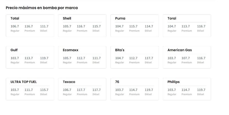Click Phillips Diésel price 119.7

201,90
